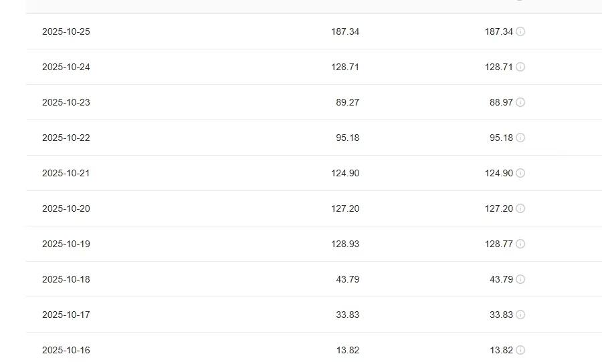This screenshot has width=602, height=362.
Task: Click the info icon next to 128.77
Action: tap(520, 244)
